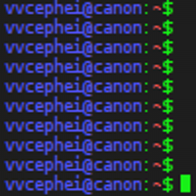The height and width of the screenshot is (196, 196).
Task: Click "canon" hostname on the topmost prompt line
Action: [117, 9]
